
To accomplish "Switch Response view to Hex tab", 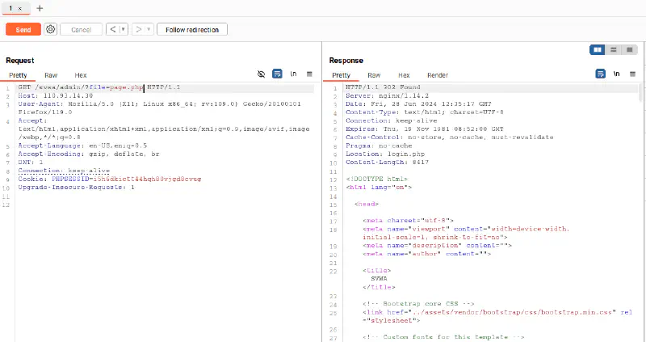I will tap(405, 75).
